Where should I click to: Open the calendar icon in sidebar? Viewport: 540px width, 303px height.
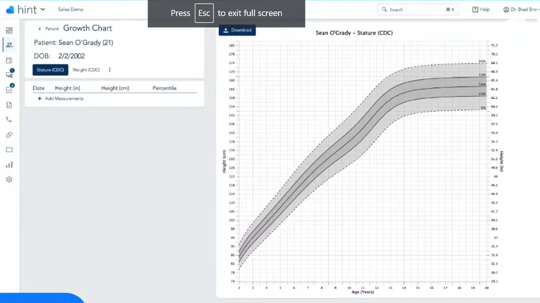point(9,60)
